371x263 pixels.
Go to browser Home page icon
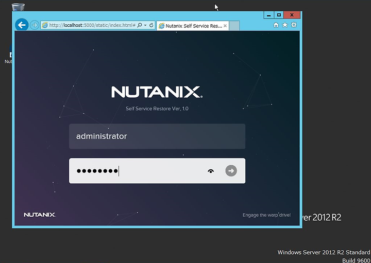point(276,25)
